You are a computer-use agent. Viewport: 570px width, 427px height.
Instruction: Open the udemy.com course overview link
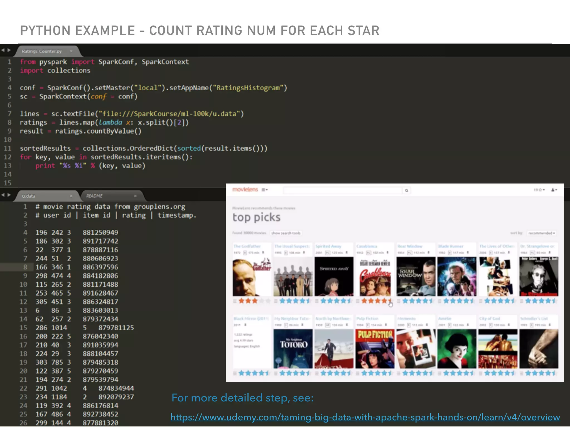(365, 417)
